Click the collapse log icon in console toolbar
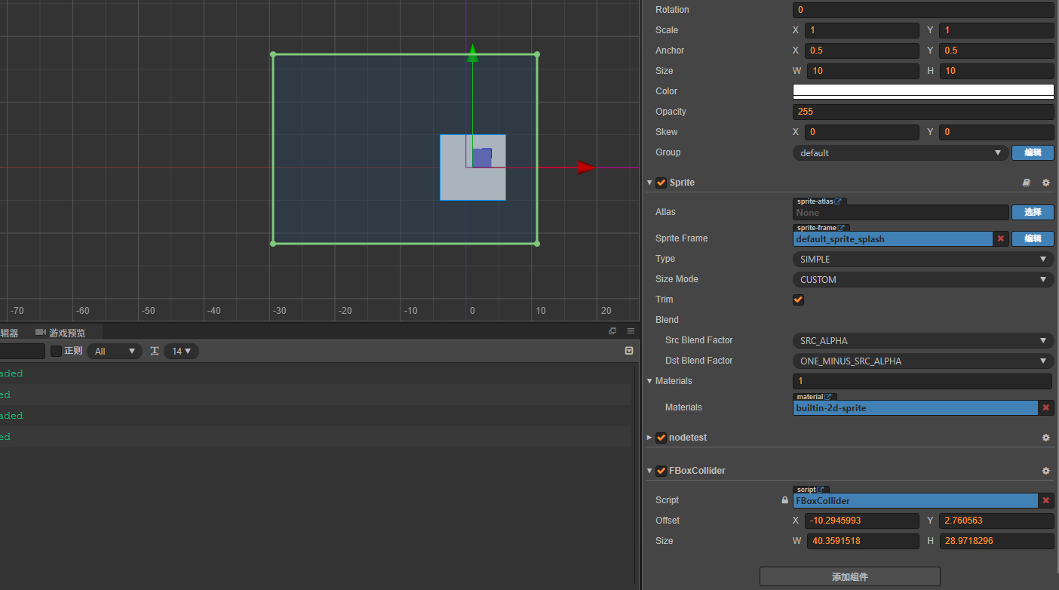 pos(629,351)
